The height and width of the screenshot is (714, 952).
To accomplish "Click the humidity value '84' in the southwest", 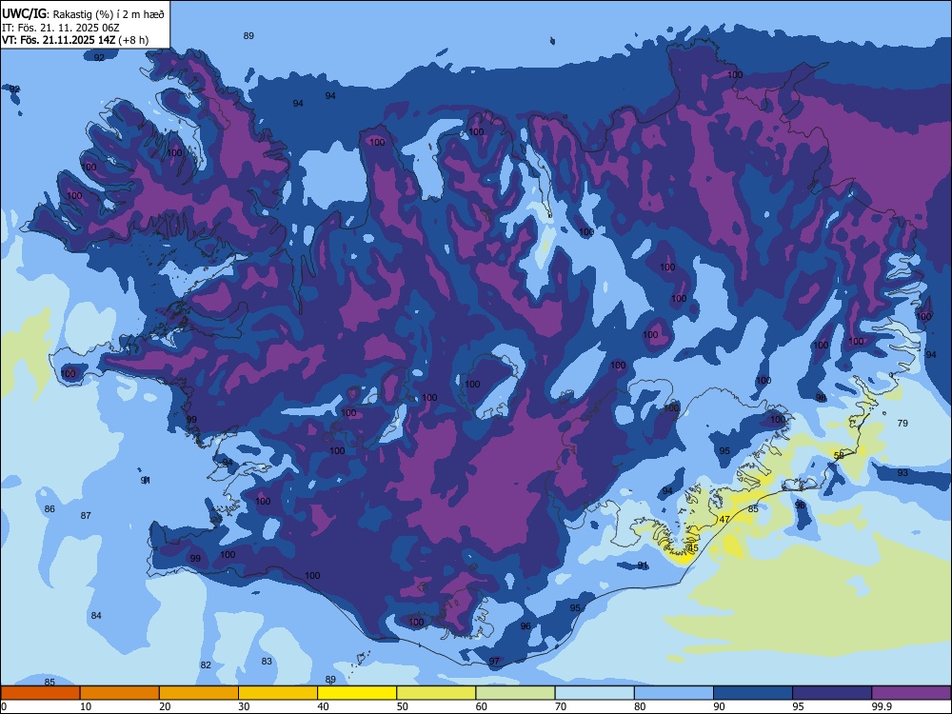I will click(x=96, y=616).
